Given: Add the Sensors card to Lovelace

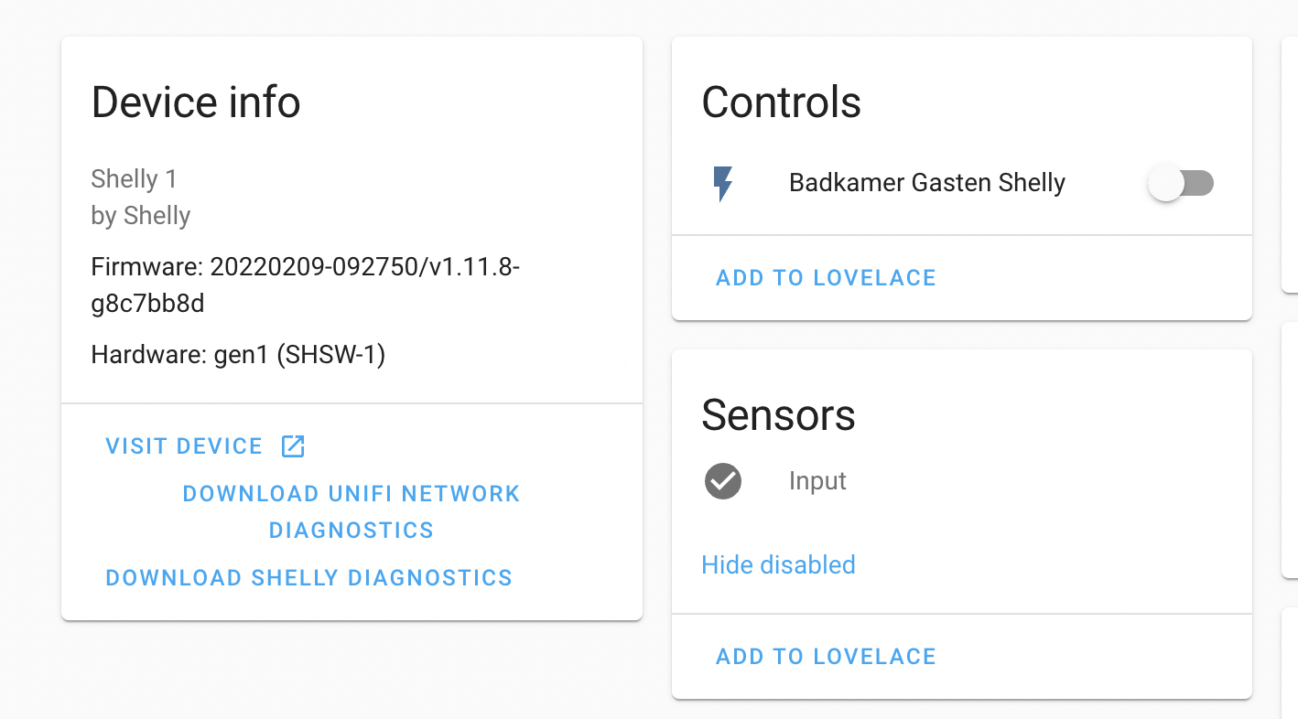Looking at the screenshot, I should [826, 656].
